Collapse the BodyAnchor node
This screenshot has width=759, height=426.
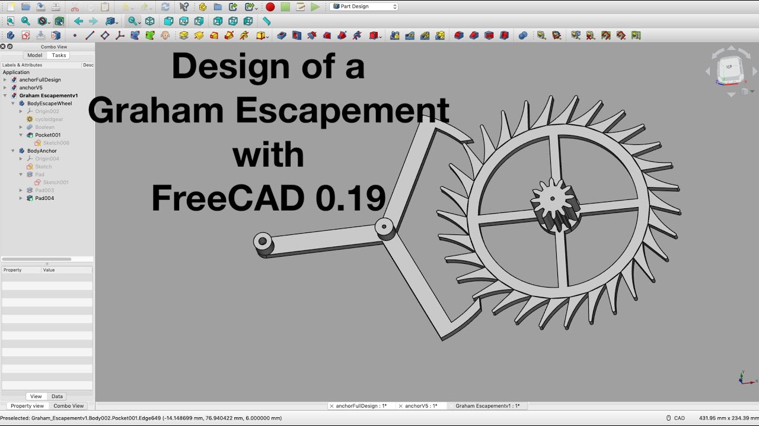[x=13, y=151]
